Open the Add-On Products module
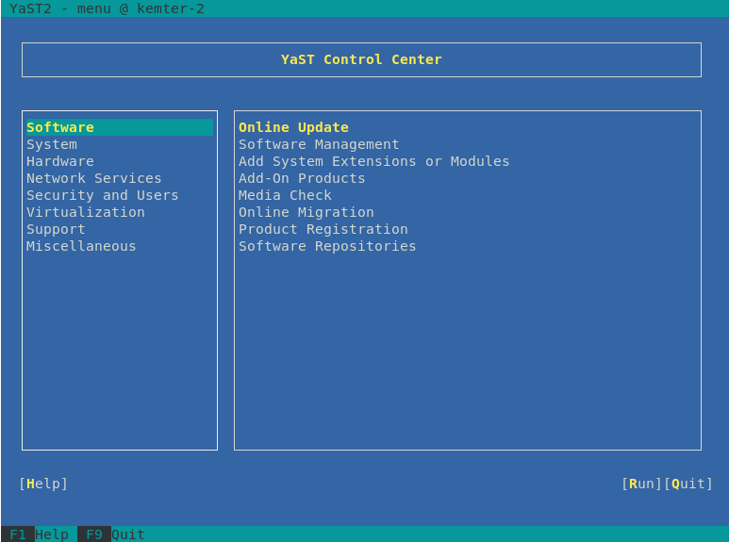The image size is (729, 542). [302, 178]
